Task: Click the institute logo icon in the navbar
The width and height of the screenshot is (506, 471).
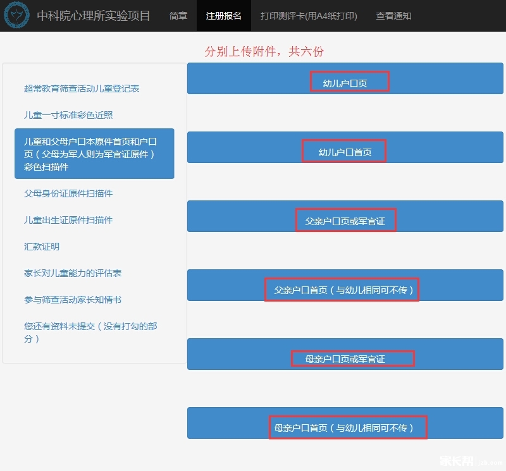Action: 17,15
